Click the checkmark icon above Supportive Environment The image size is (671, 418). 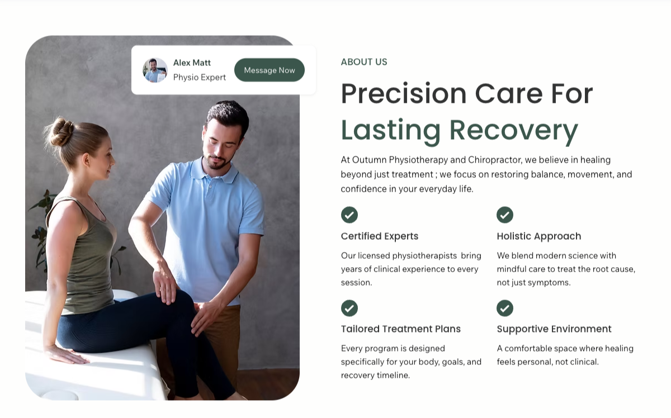505,308
